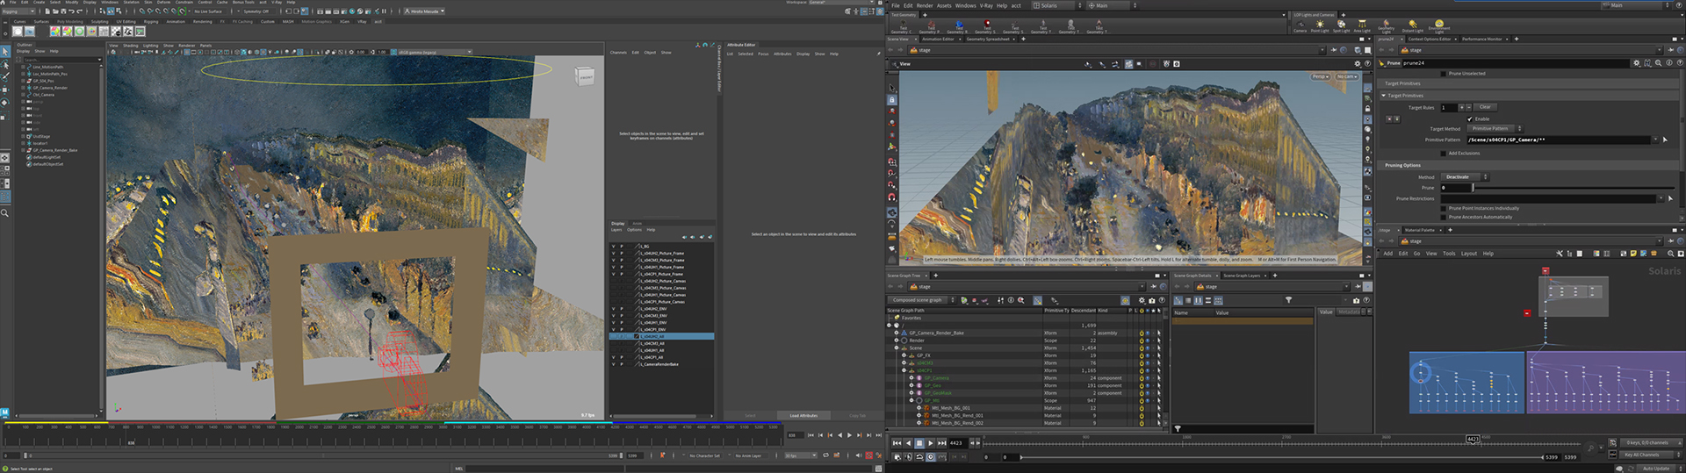Viewport: 1686px width, 473px height.
Task: Select the Point Light shelf tool
Action: click(x=1319, y=26)
